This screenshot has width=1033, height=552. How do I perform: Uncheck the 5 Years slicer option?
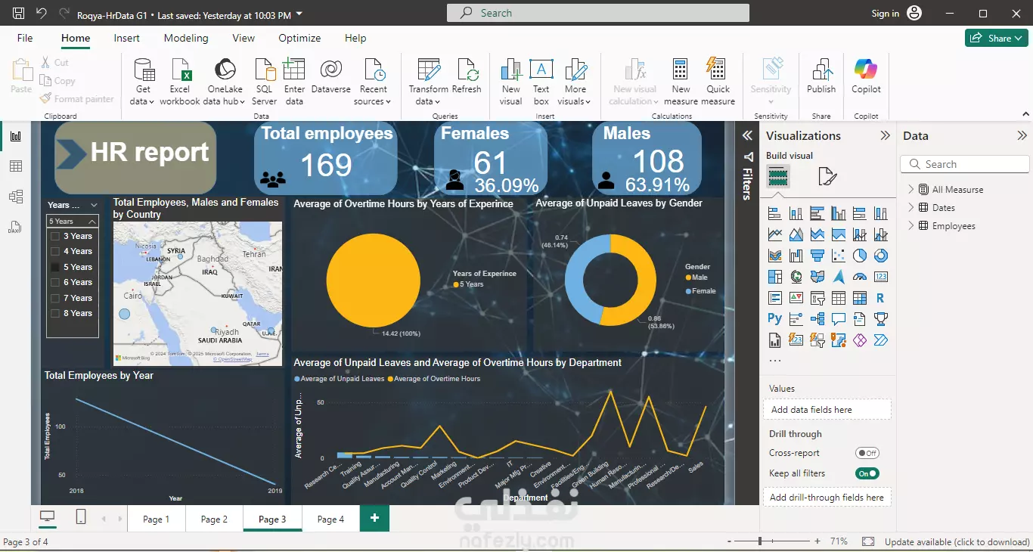55,267
